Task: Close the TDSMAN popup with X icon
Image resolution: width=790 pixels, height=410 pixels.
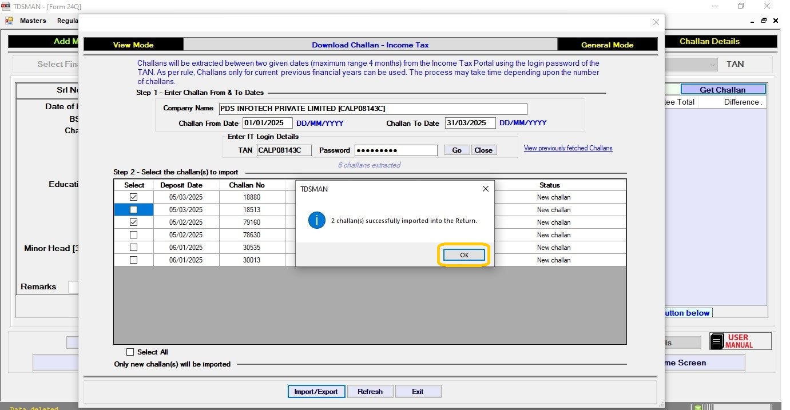Action: (485, 189)
